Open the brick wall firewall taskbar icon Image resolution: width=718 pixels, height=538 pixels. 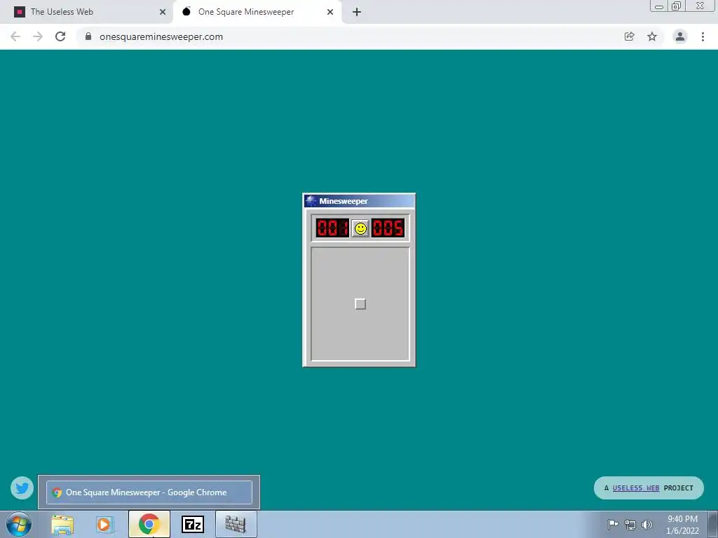point(236,524)
